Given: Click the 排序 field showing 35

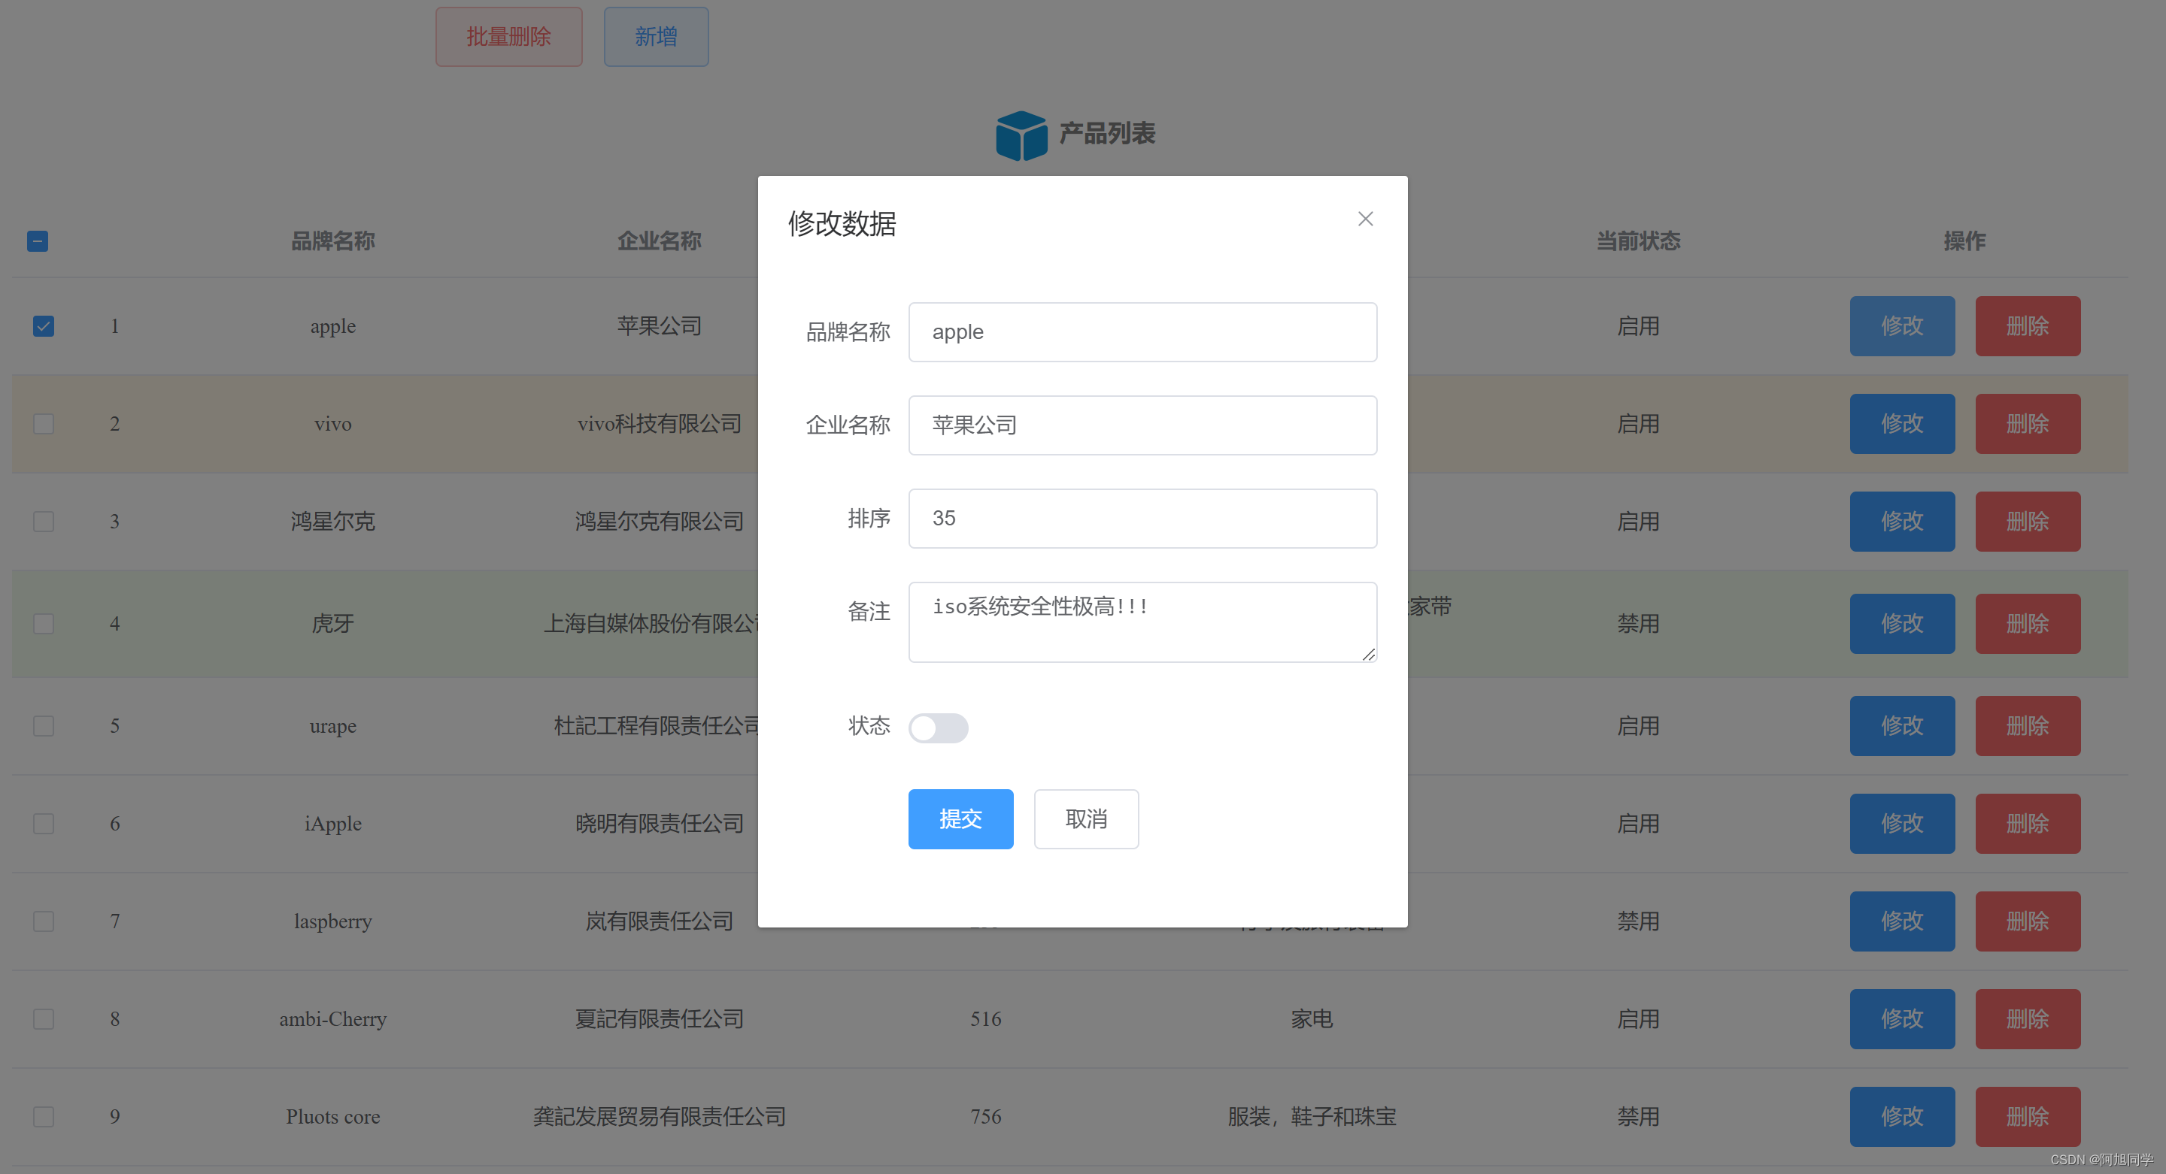Looking at the screenshot, I should [x=1142, y=519].
